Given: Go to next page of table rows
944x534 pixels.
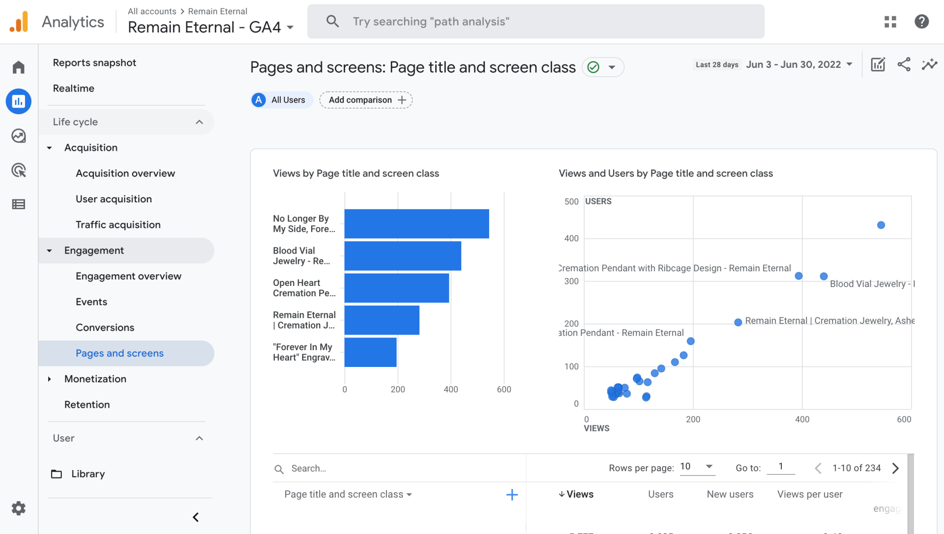Looking at the screenshot, I should click(896, 468).
